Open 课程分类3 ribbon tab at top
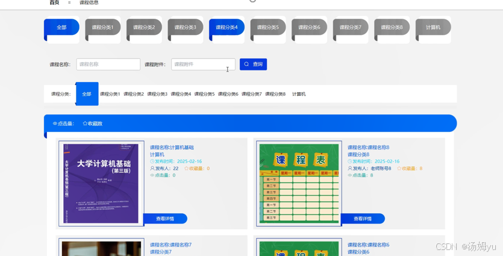 186,27
